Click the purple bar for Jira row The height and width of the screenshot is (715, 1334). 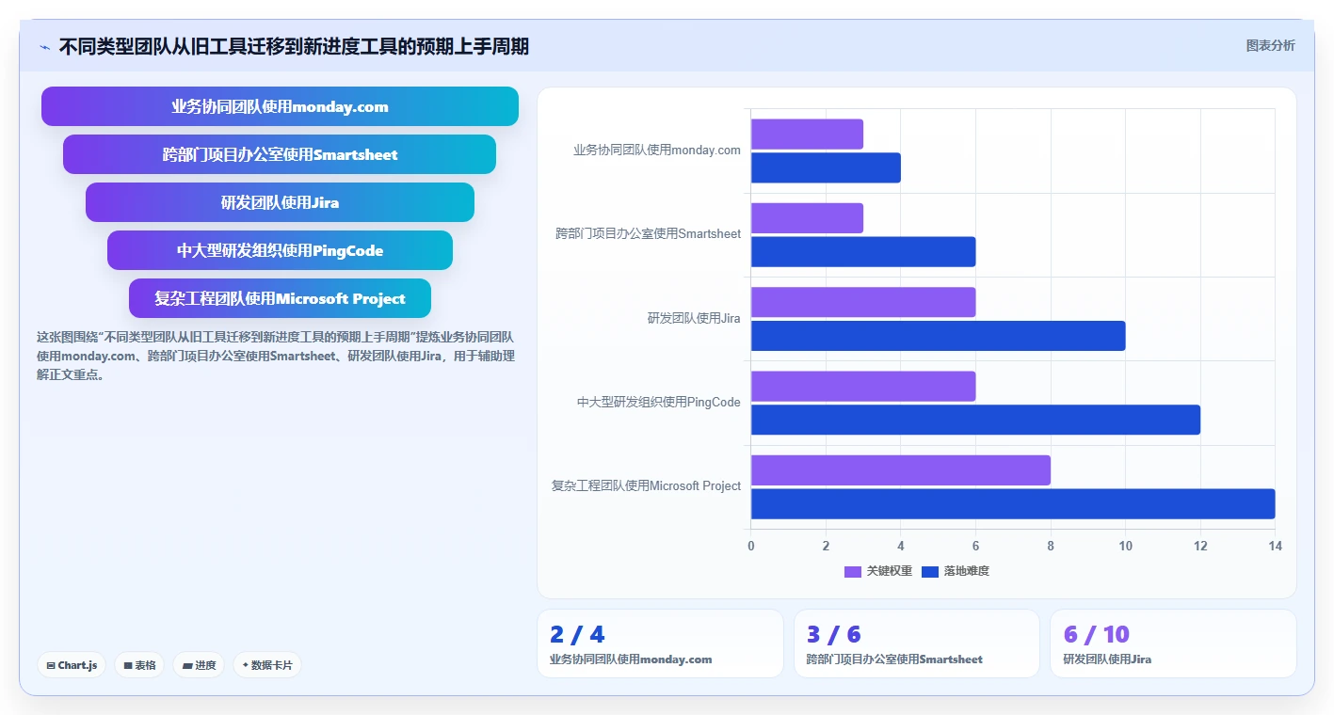point(863,302)
